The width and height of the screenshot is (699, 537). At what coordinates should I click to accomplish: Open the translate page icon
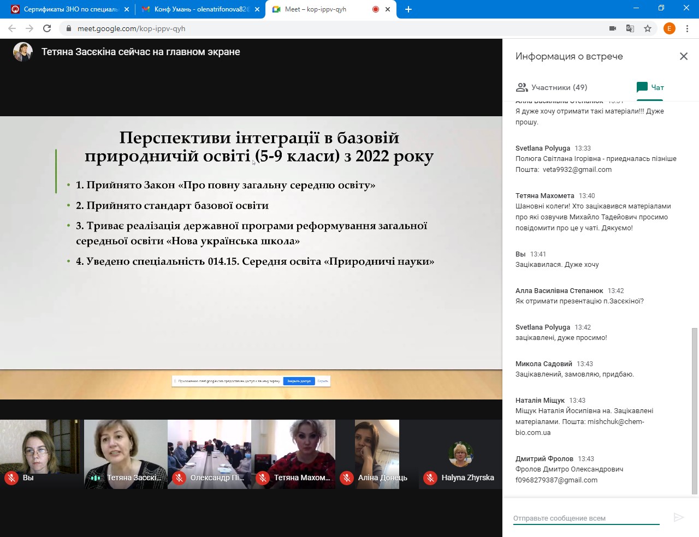630,28
